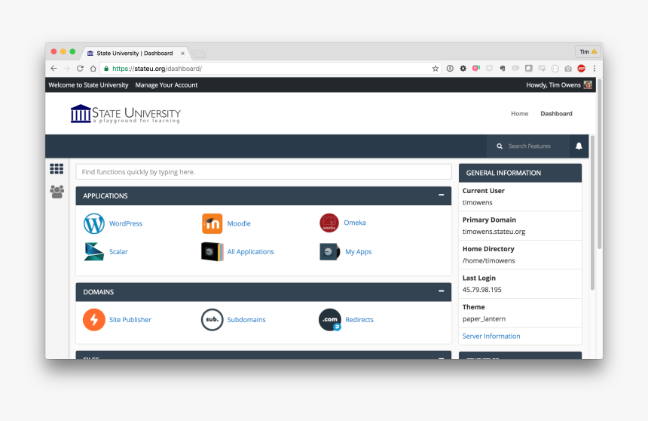648x421 pixels.
Task: Click the 45.79.98.195 last login value
Action: coord(482,290)
